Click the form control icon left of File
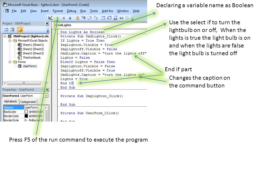Screen dimensions: 256x192 click(x=7, y=11)
